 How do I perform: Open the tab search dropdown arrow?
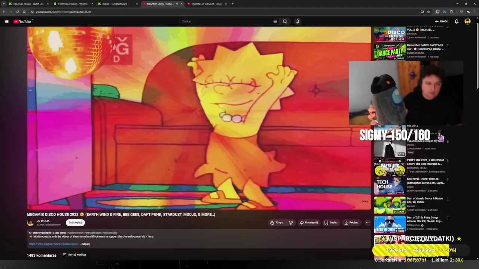coord(4,4)
